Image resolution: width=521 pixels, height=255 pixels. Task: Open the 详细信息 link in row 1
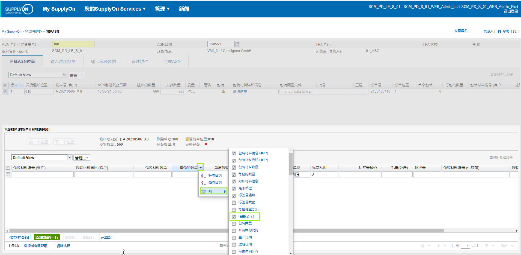pyautogui.click(x=240, y=92)
